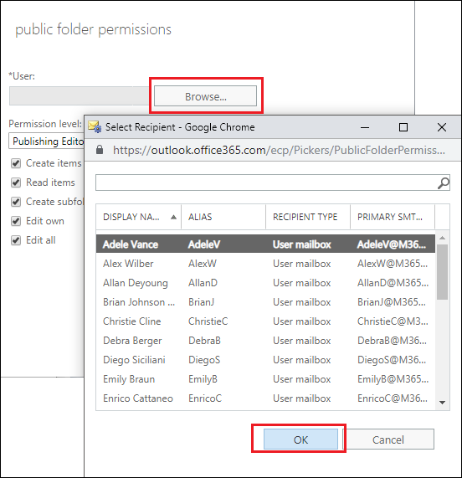Click the list scroll up arrow

tap(442, 238)
